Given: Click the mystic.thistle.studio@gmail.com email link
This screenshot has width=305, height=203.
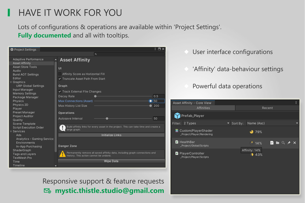Looking at the screenshot, I should (x=110, y=191).
